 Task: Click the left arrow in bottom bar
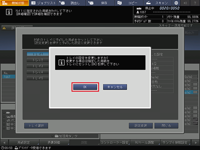click(4, 143)
